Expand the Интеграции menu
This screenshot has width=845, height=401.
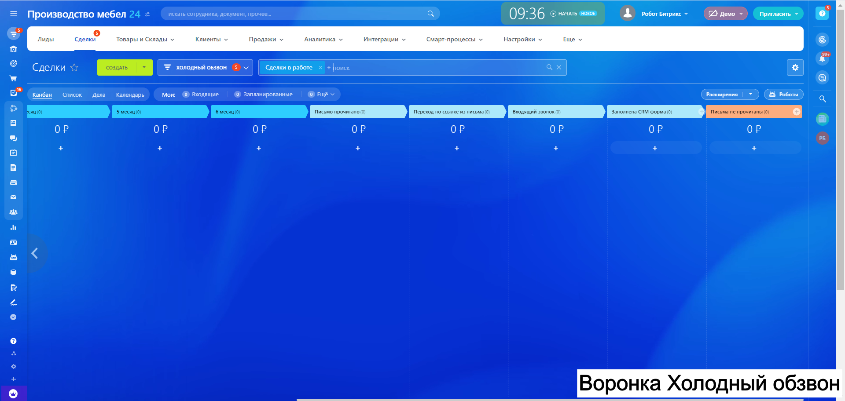[385, 40]
